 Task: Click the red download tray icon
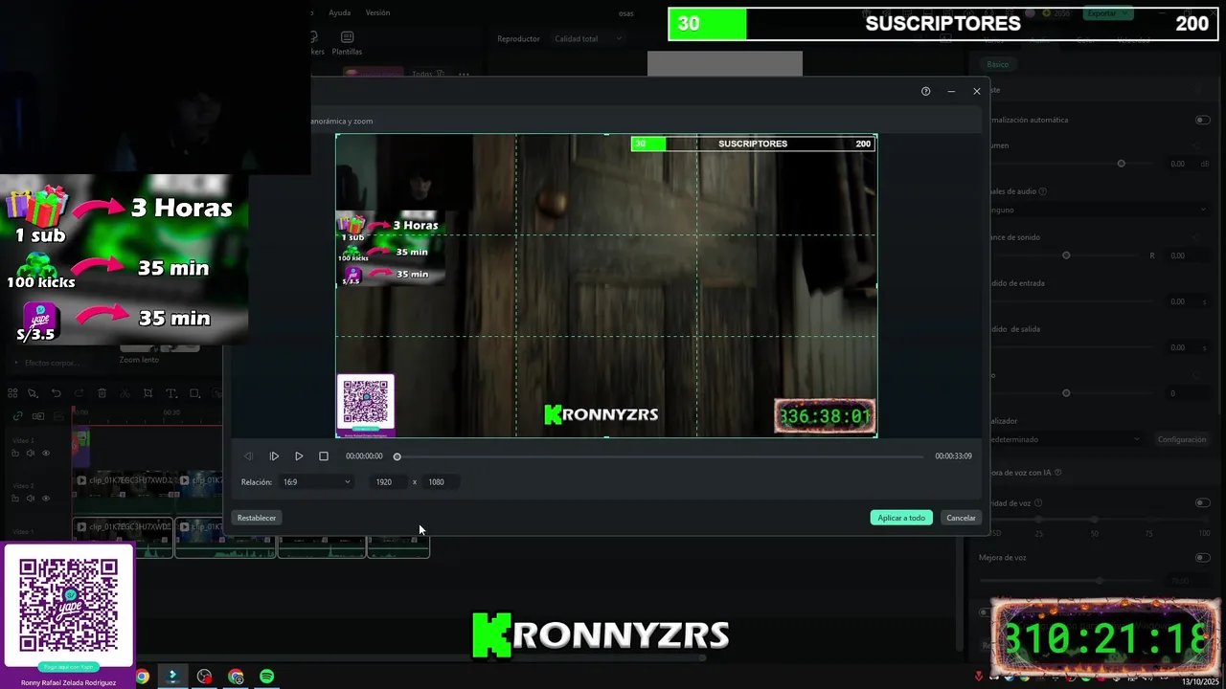(x=979, y=677)
